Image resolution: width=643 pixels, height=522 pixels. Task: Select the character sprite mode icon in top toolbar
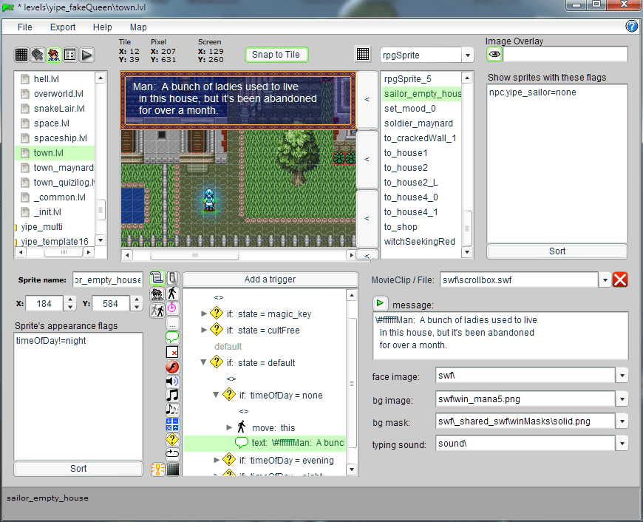[x=54, y=55]
